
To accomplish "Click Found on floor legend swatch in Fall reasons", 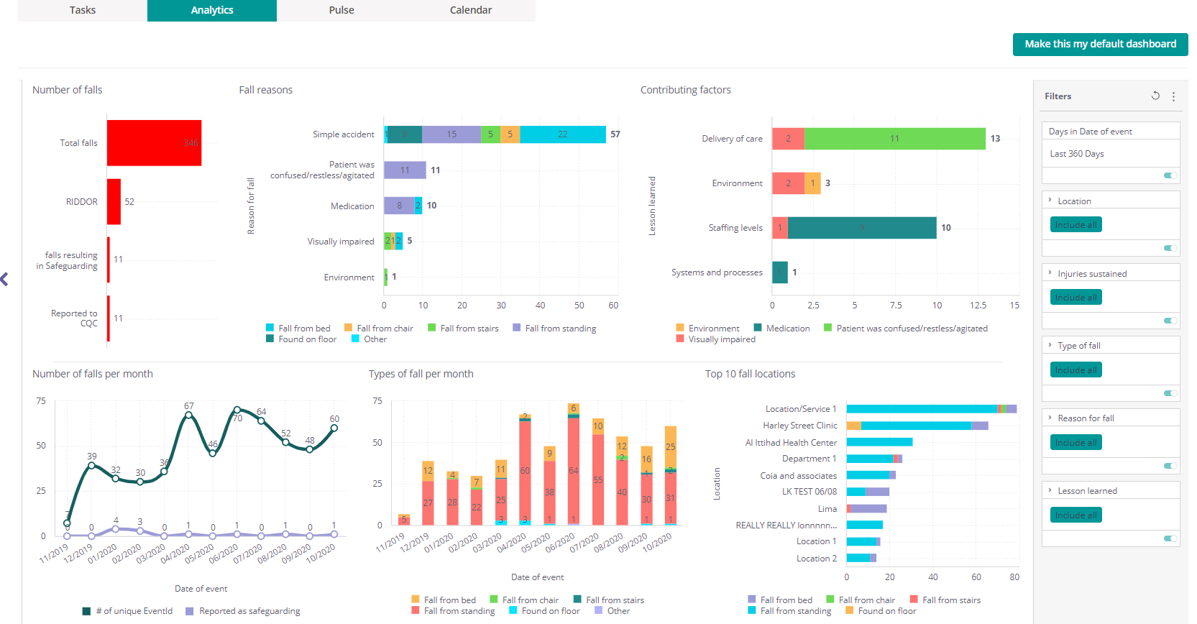I will click(x=270, y=339).
